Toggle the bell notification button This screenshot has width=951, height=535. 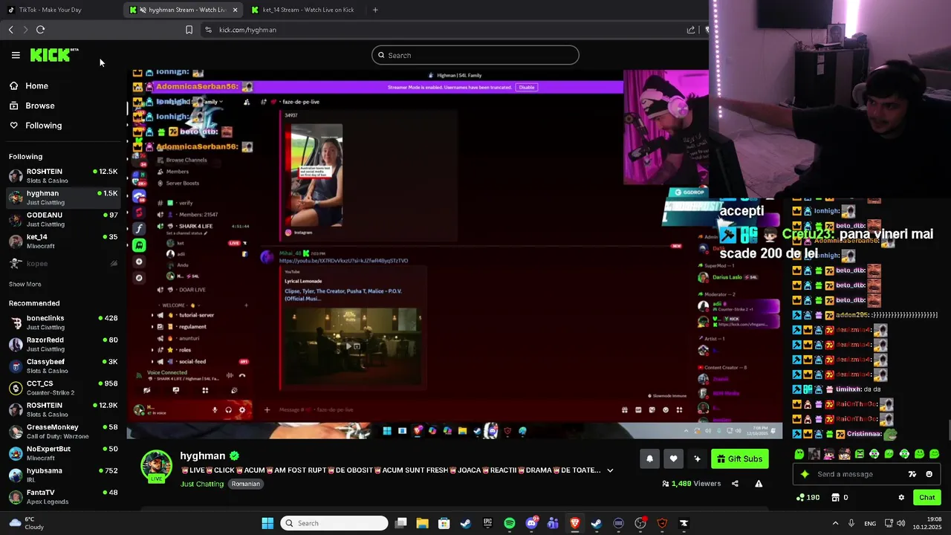click(x=649, y=458)
